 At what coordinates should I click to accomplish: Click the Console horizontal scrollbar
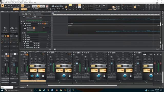[82, 85]
